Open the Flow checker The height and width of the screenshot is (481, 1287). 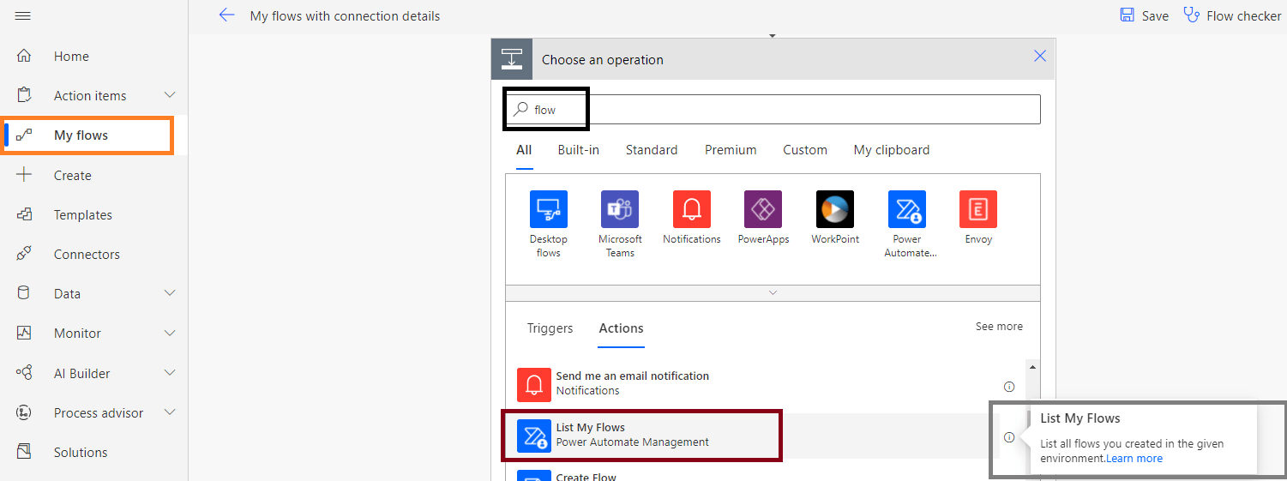pos(1232,15)
